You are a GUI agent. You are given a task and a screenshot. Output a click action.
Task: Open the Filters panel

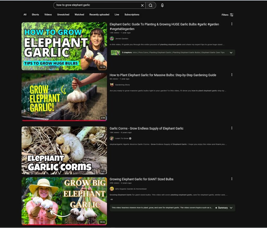tap(227, 15)
